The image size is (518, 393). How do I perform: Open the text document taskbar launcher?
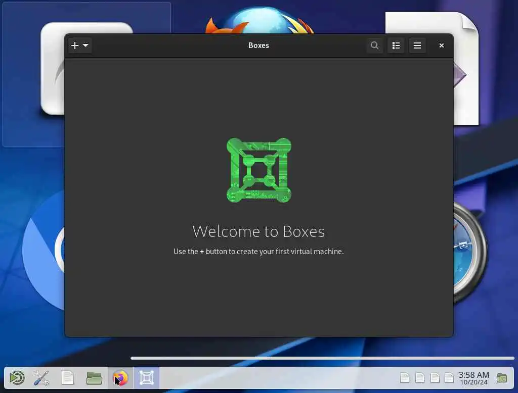[x=68, y=378]
